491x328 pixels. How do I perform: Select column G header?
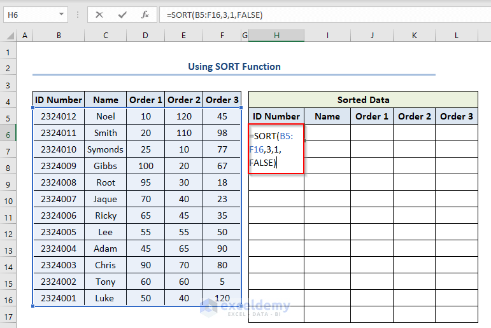245,36
